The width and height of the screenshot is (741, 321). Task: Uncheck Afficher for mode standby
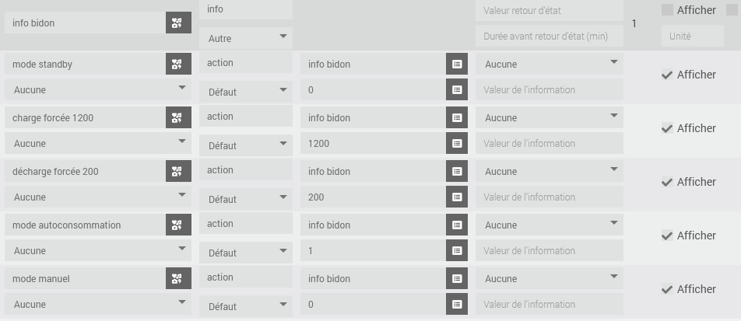pyautogui.click(x=667, y=75)
